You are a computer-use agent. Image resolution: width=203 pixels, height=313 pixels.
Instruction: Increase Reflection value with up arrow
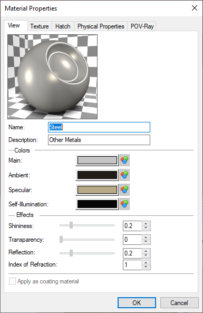[146, 251]
